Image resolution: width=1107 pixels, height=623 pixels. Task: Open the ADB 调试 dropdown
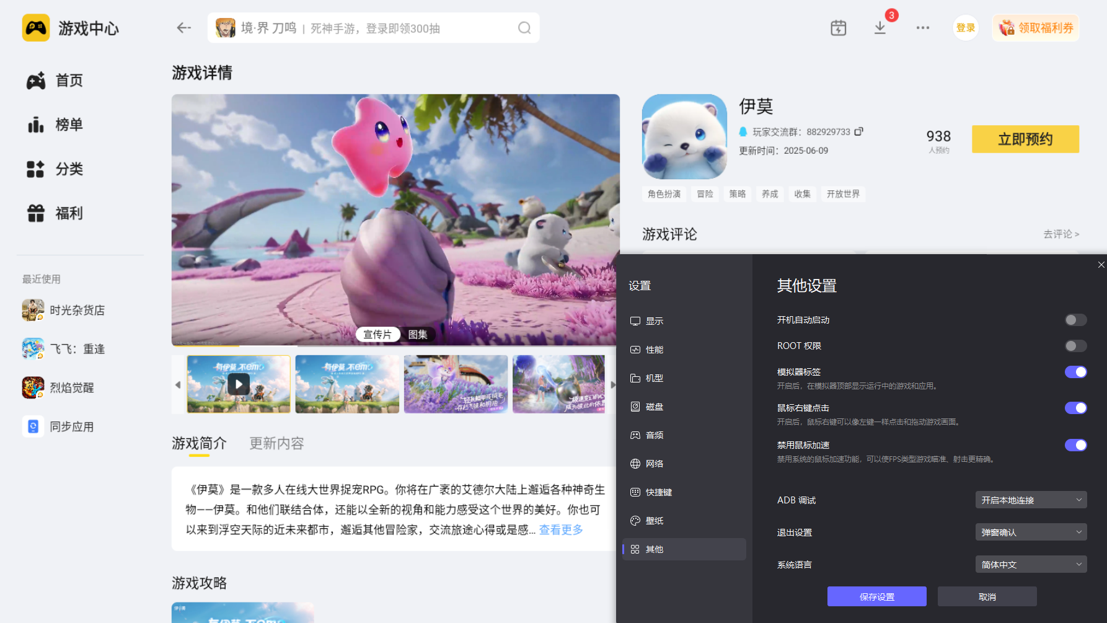(x=1031, y=500)
